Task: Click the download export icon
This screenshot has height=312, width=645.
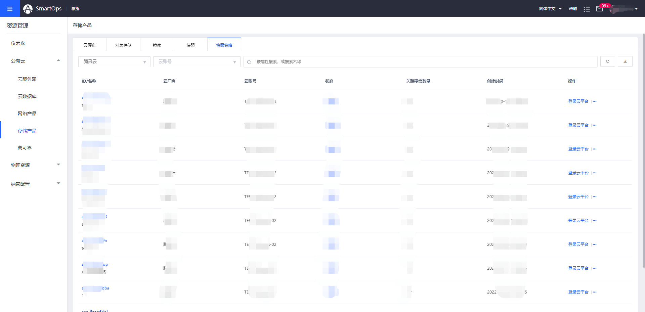Action: pyautogui.click(x=625, y=61)
